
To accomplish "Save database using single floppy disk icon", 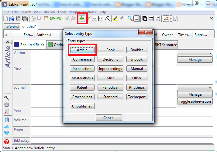I will click(x=18, y=18).
